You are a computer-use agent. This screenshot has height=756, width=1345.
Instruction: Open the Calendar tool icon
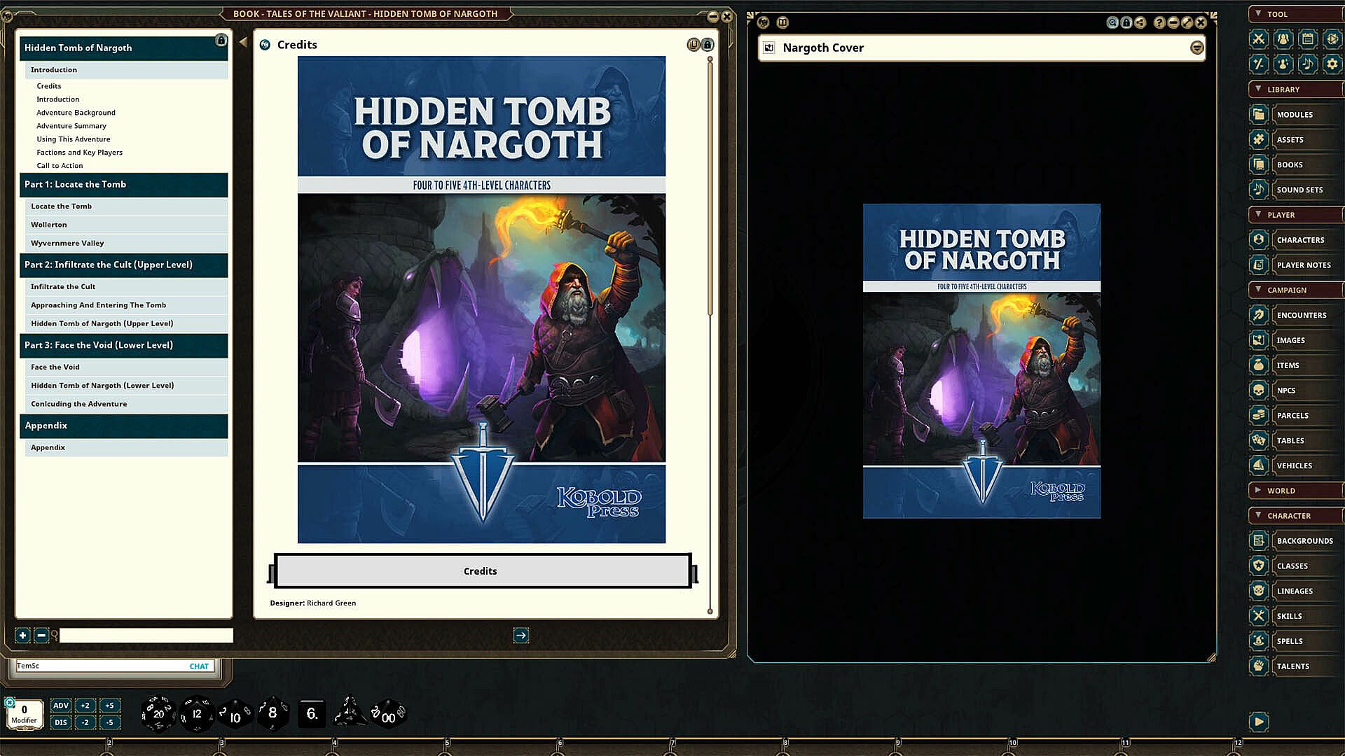[x=1307, y=39]
